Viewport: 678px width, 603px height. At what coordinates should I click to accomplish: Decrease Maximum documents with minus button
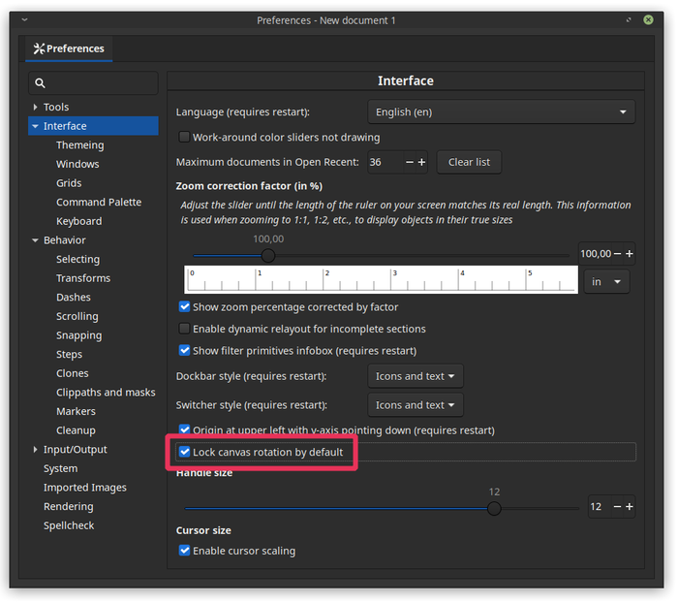pyautogui.click(x=409, y=163)
